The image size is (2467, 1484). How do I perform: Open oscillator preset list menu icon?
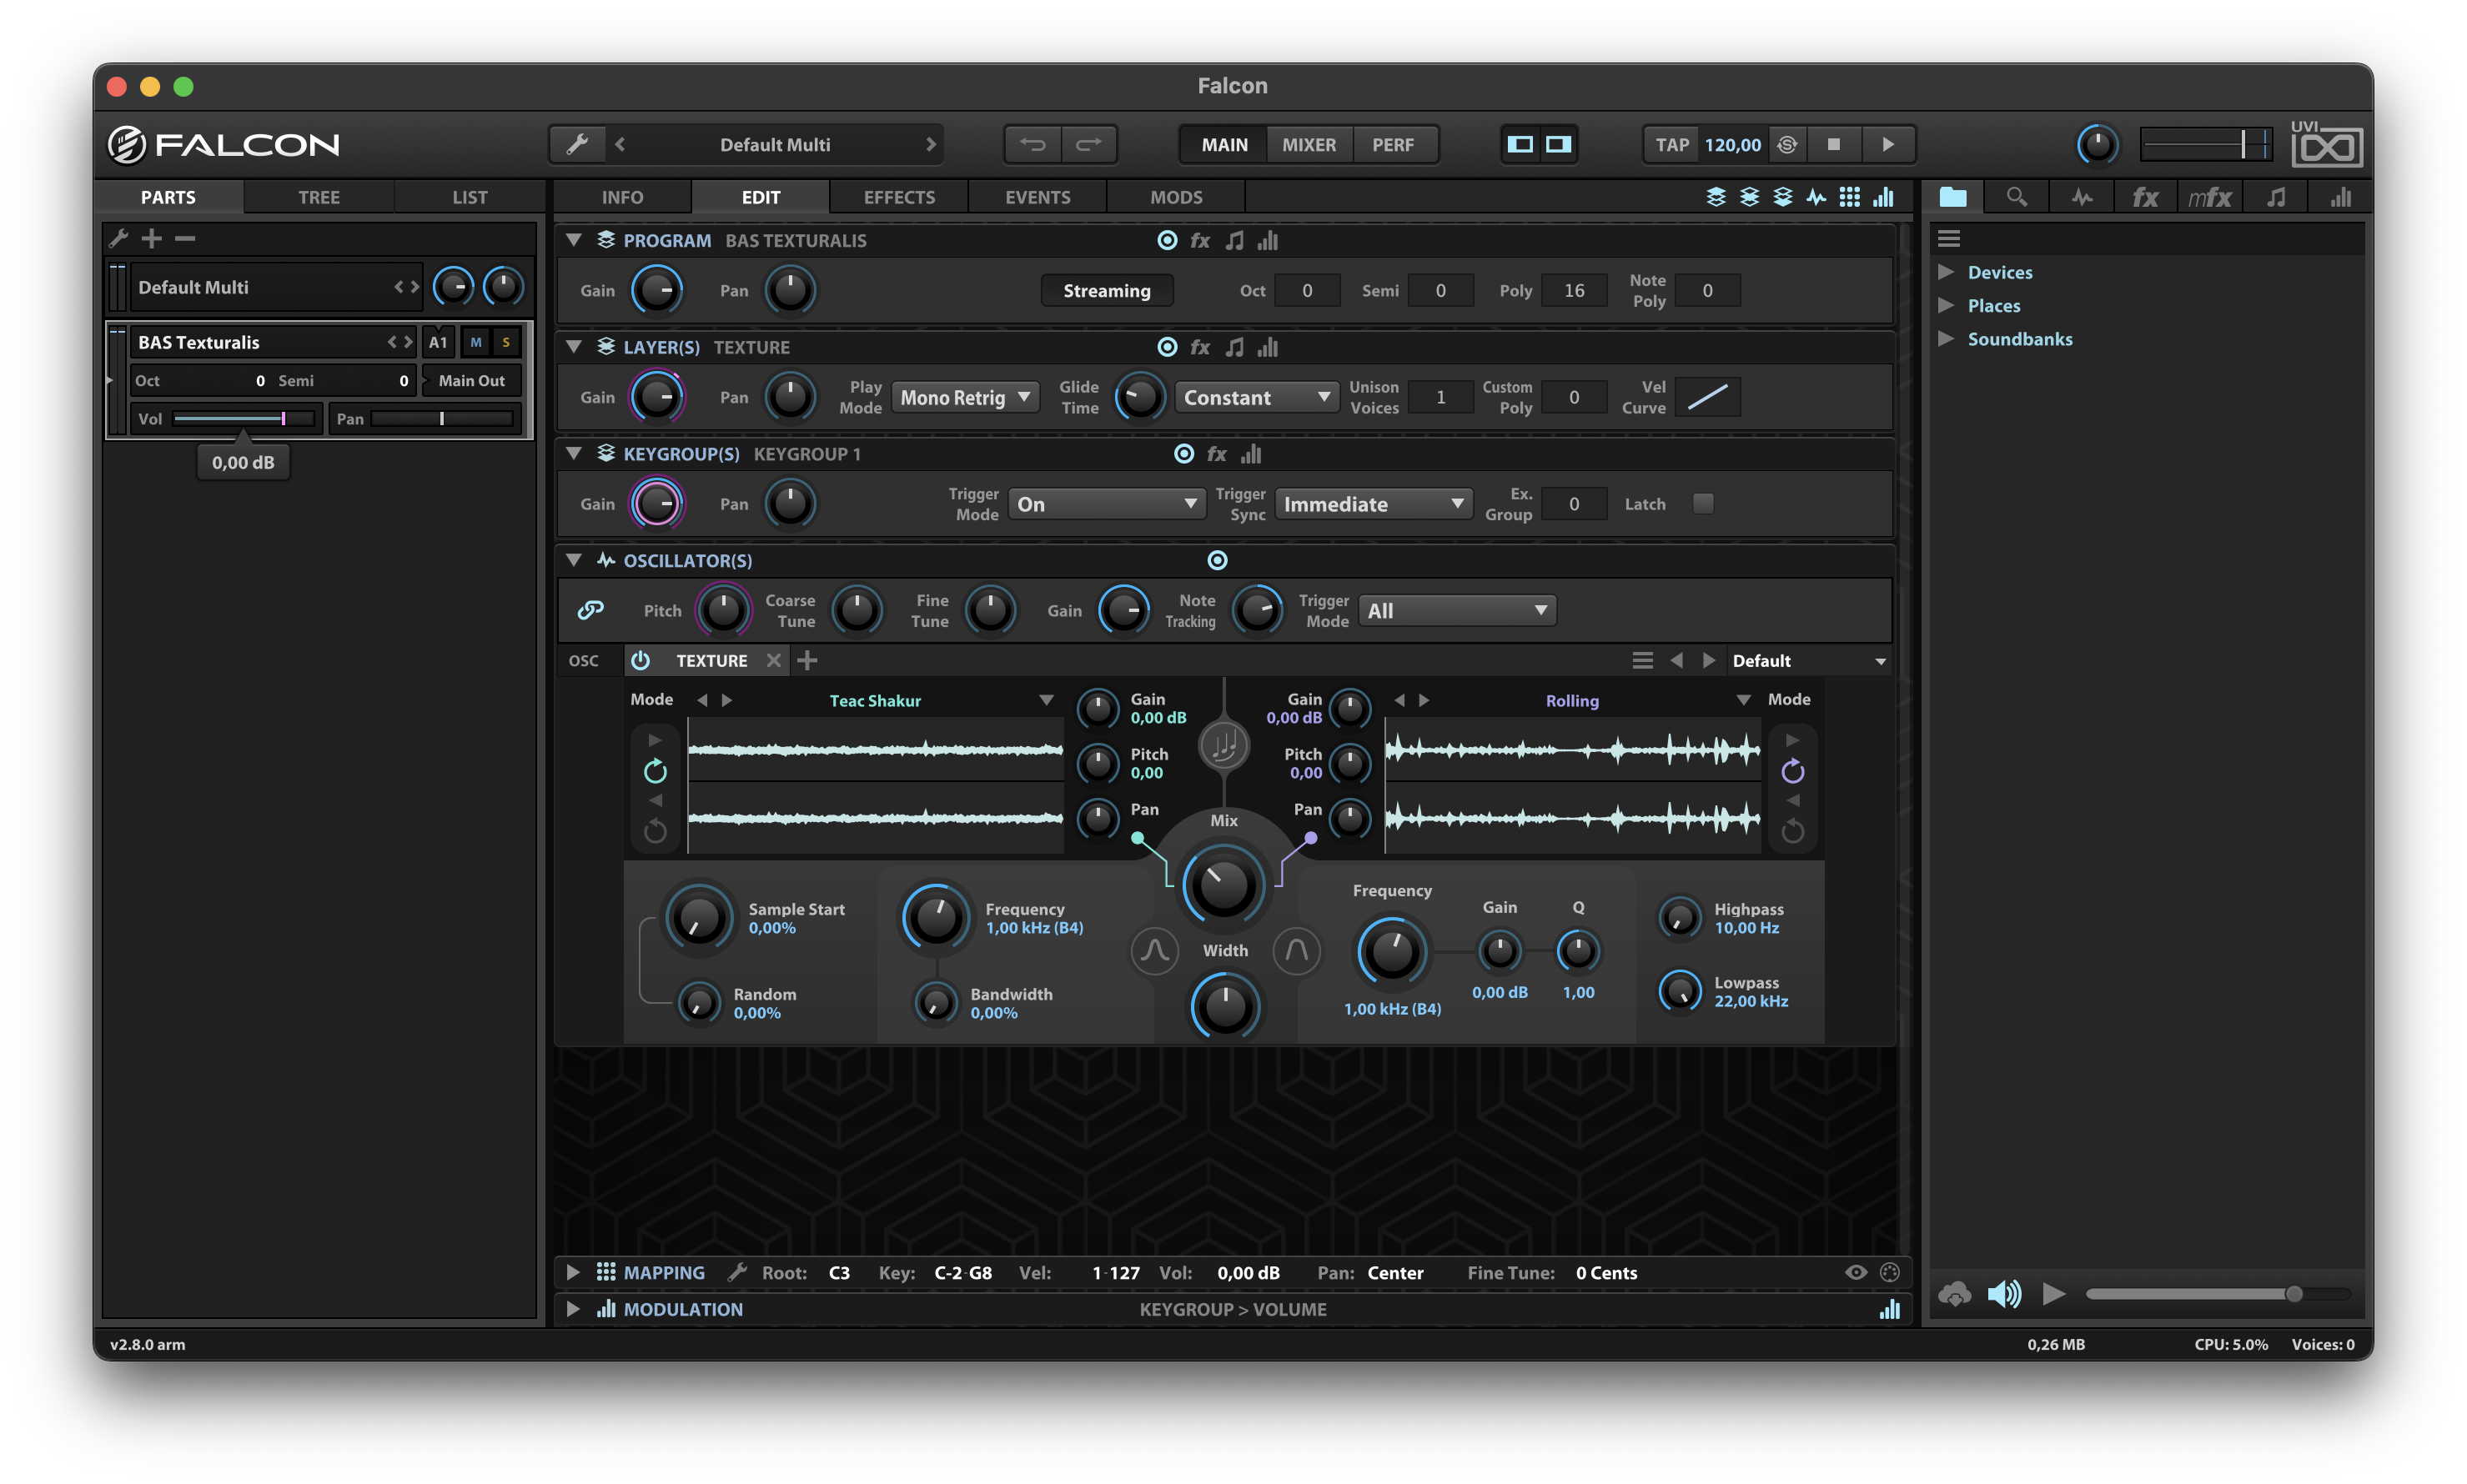[x=1643, y=660]
